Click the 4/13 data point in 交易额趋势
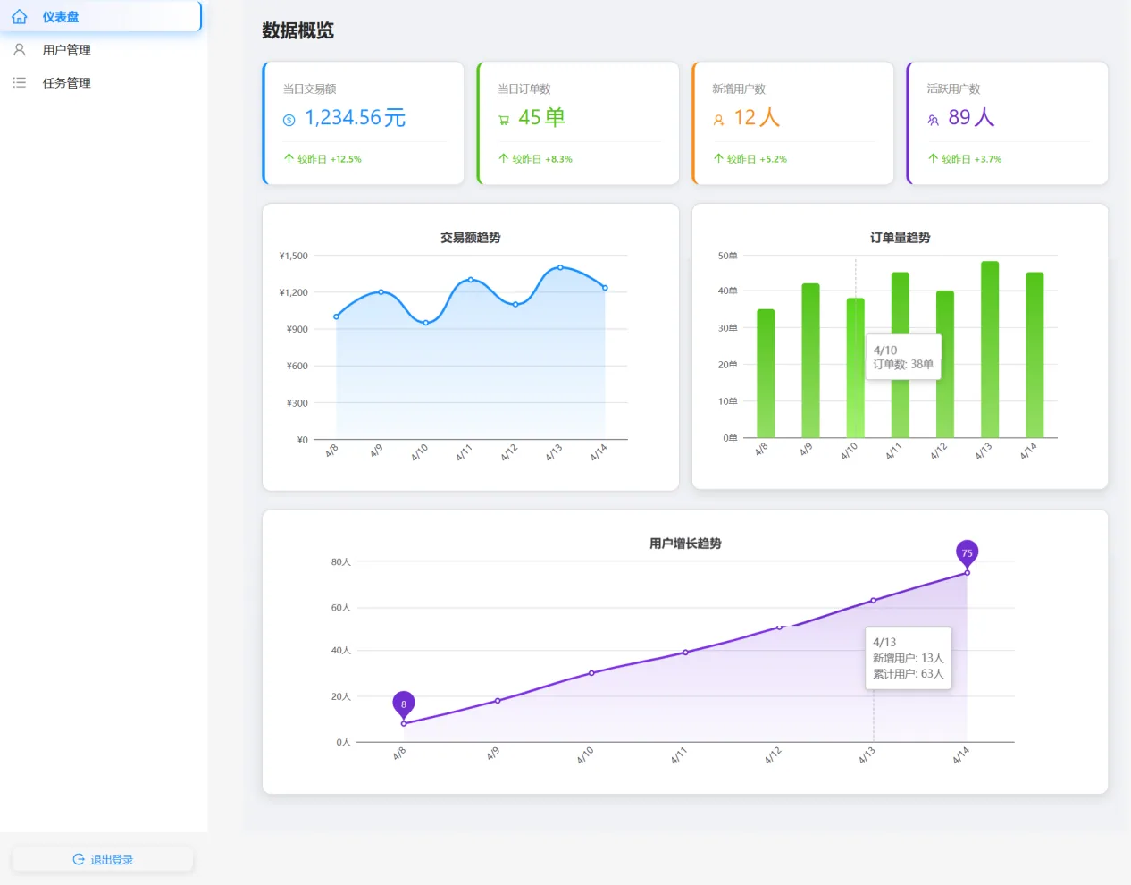 tap(560, 267)
